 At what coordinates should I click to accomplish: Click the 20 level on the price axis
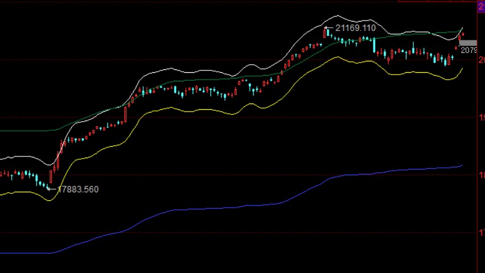(481, 60)
